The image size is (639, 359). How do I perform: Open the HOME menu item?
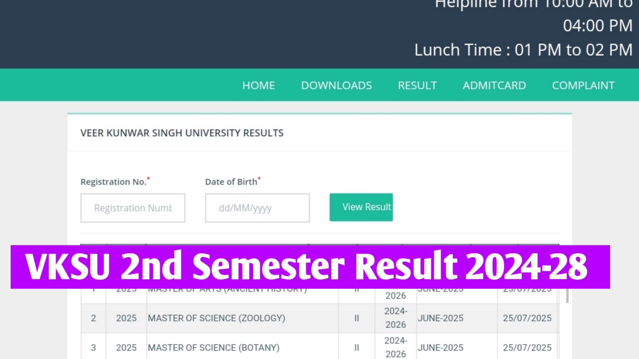259,85
